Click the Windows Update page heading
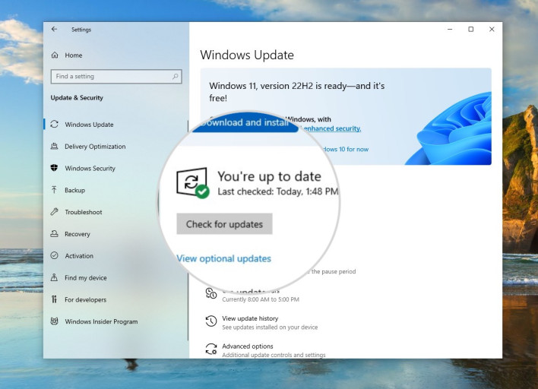 247,55
